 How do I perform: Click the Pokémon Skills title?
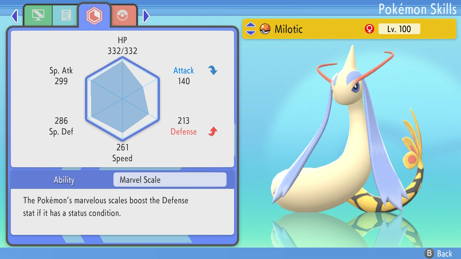pyautogui.click(x=417, y=9)
